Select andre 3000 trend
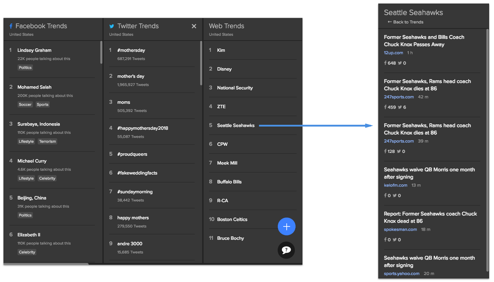Image resolution: width=494 pixels, height=282 pixels. click(130, 243)
